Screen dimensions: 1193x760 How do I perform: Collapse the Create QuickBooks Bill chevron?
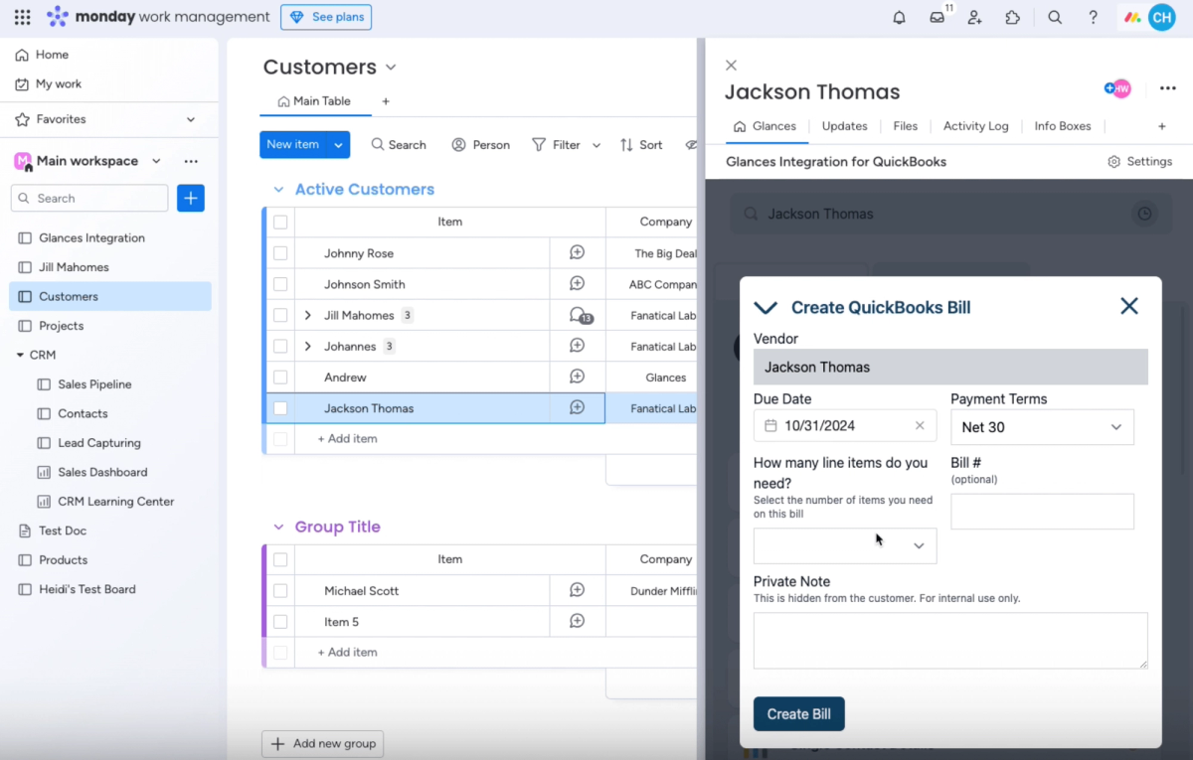point(766,307)
